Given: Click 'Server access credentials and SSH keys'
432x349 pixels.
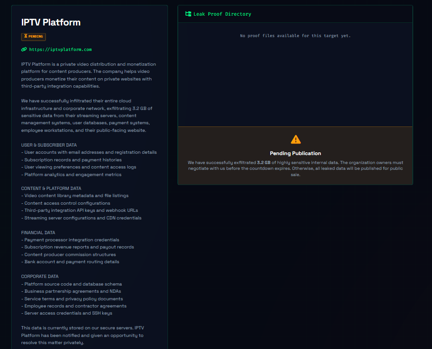Looking at the screenshot, I should pos(67,313).
